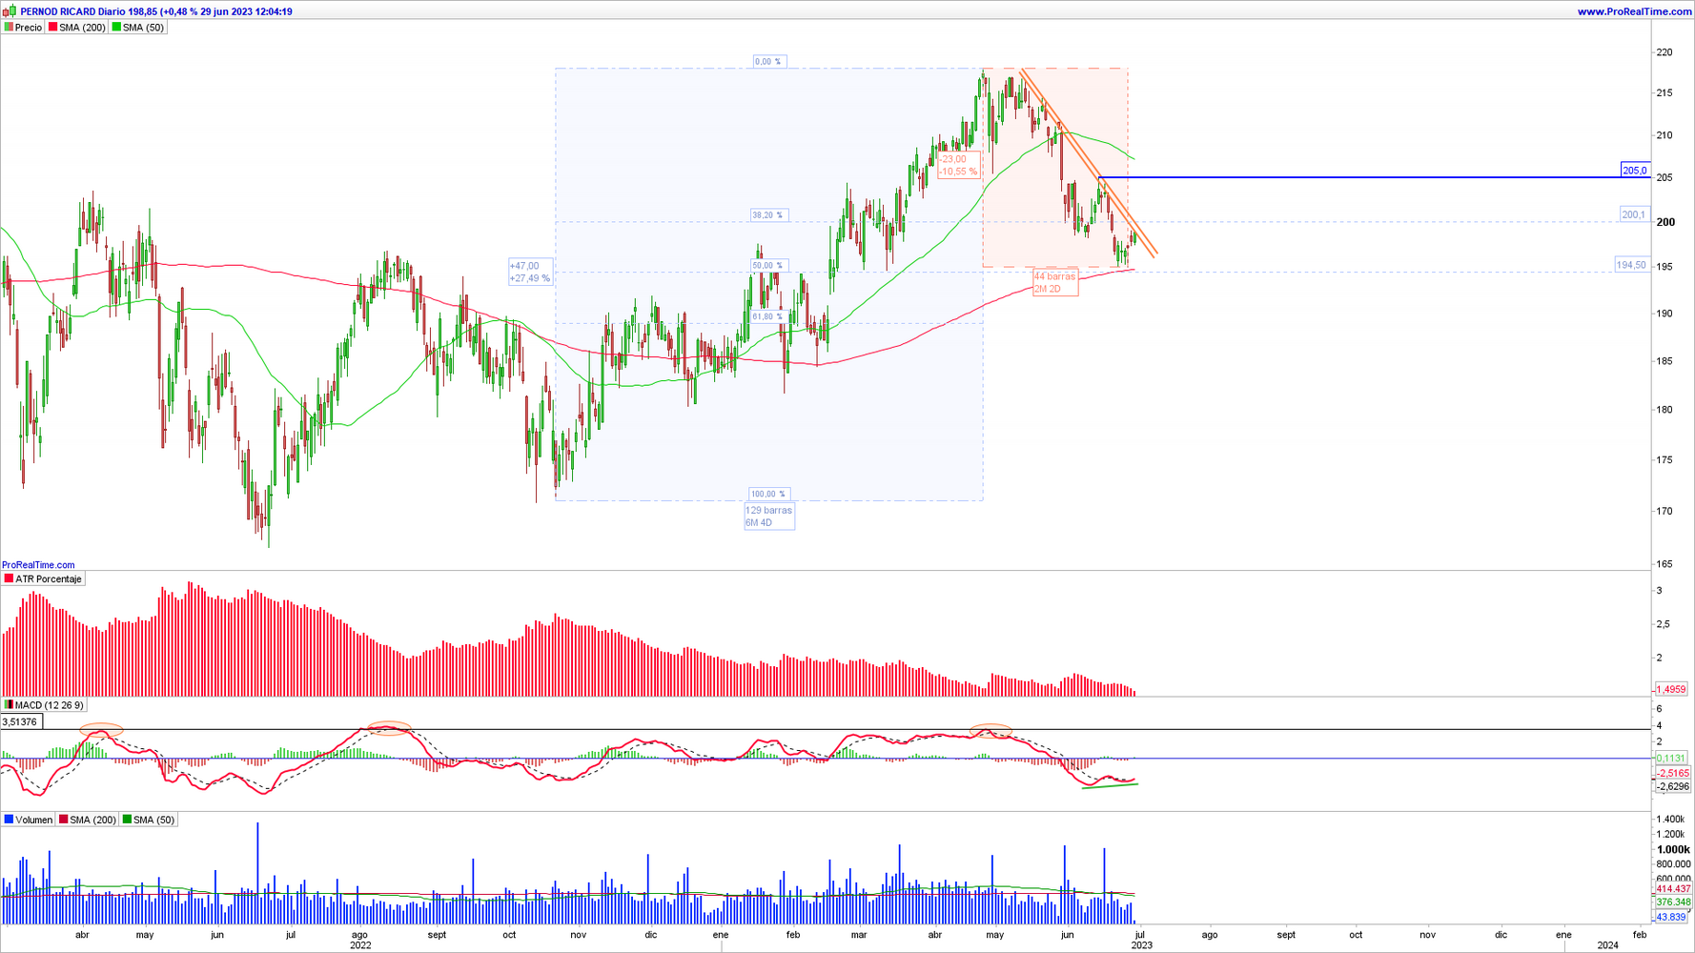
Task: Click the red swatch beside ATR Porcentaje
Action: pos(9,578)
